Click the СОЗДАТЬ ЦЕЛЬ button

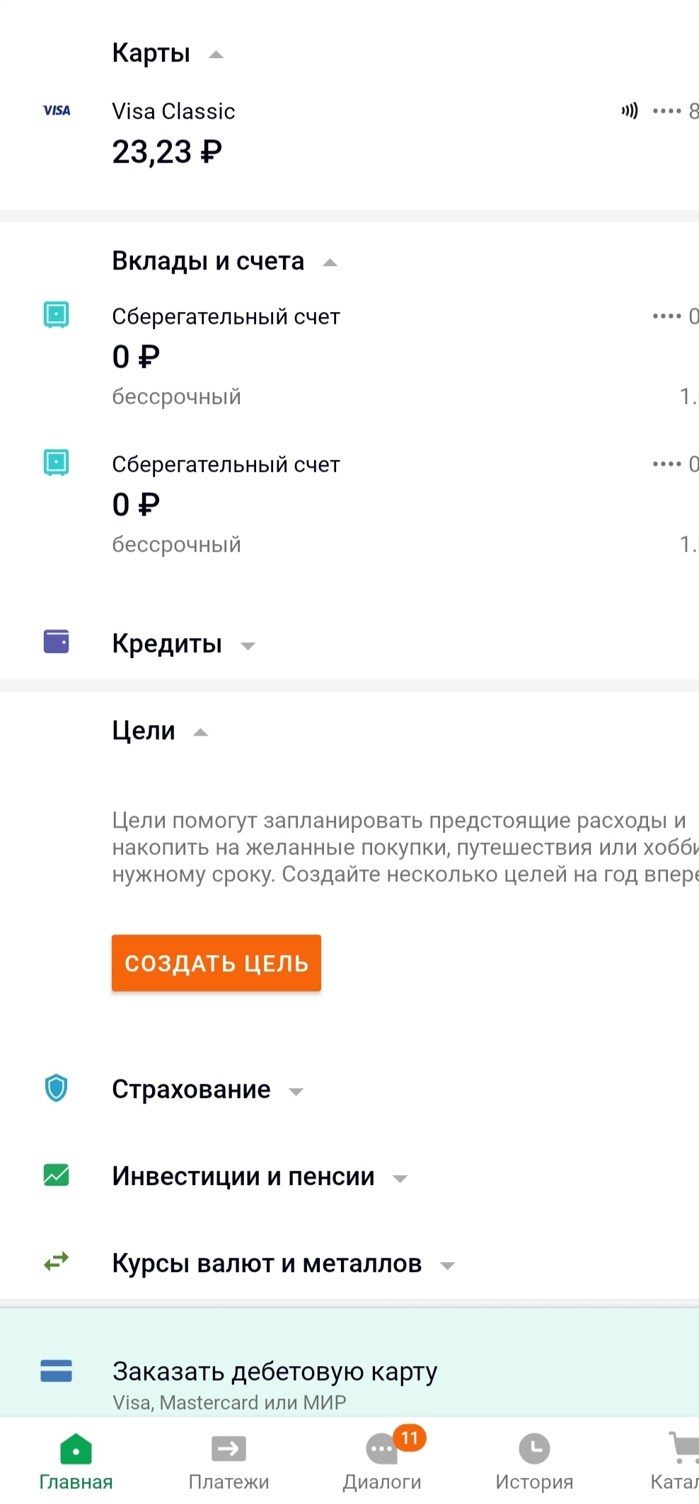pos(216,963)
